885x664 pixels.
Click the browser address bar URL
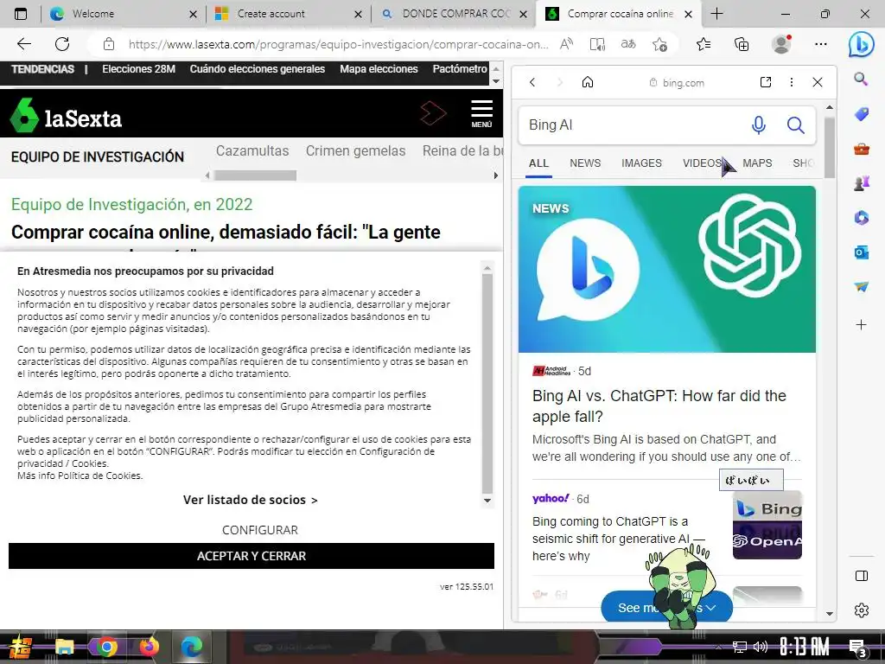click(338, 44)
